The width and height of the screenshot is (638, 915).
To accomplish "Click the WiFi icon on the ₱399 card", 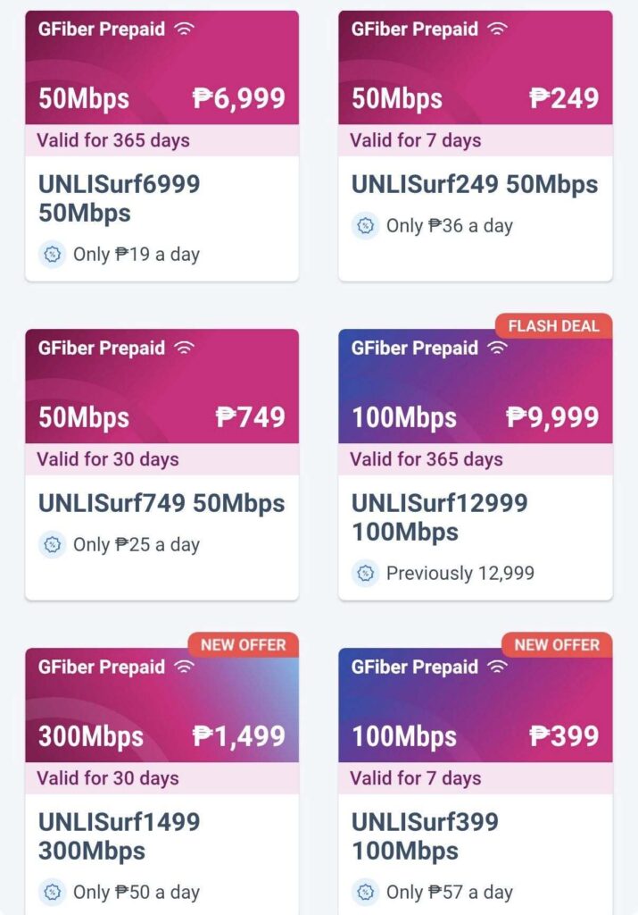I will 498,667.
